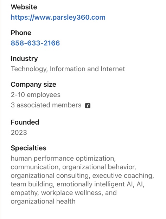Select the 2-10 employees text
The width and height of the screenshot is (166, 219).
pos(36,95)
